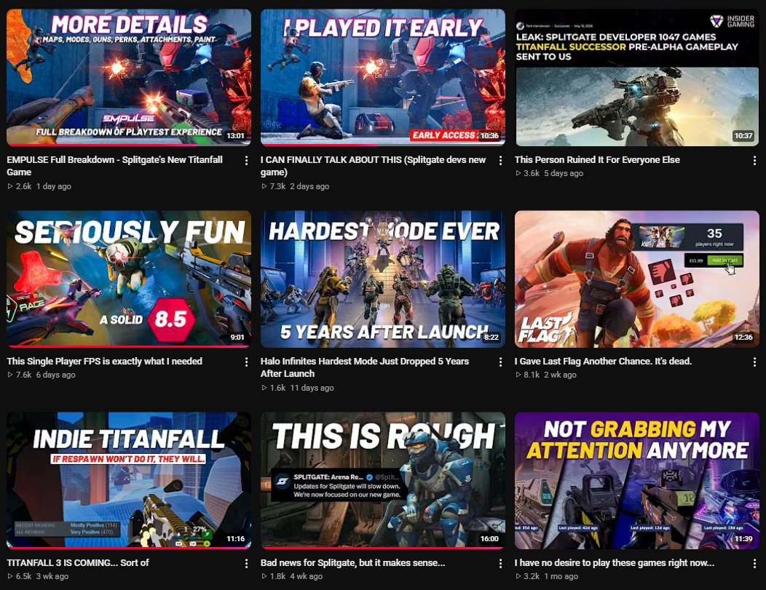Open options menu for Halo Infinites Hardest Mode video
Image resolution: width=766 pixels, height=590 pixels.
500,362
